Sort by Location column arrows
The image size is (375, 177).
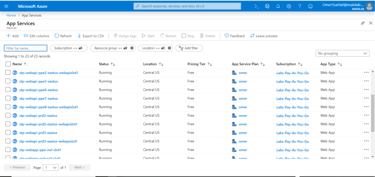pos(161,64)
